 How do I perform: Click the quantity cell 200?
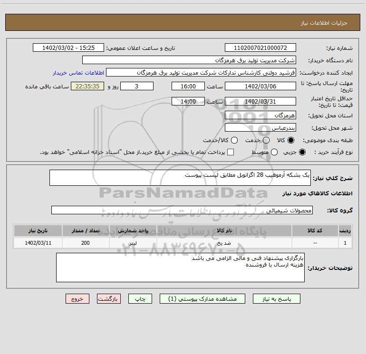[x=86, y=243]
